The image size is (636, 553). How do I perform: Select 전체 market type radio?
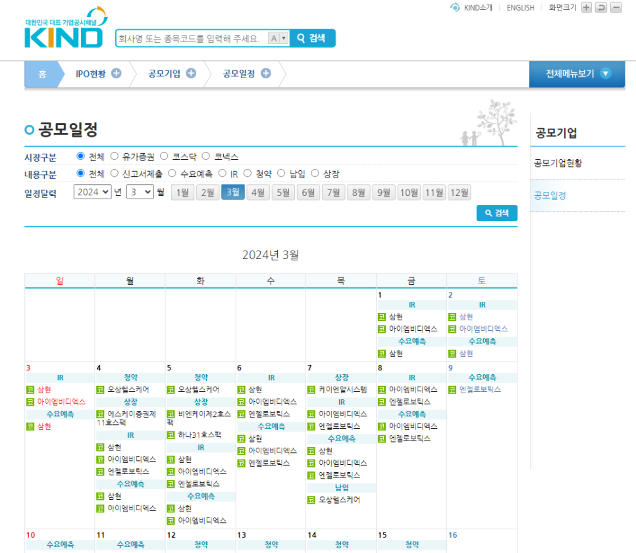point(81,156)
